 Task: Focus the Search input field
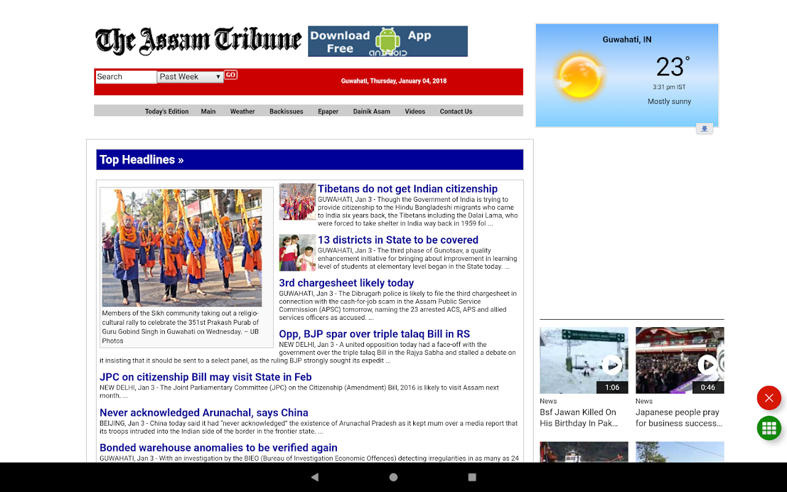pyautogui.click(x=126, y=77)
